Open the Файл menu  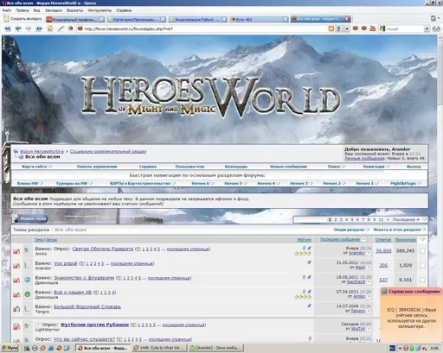pos(7,10)
